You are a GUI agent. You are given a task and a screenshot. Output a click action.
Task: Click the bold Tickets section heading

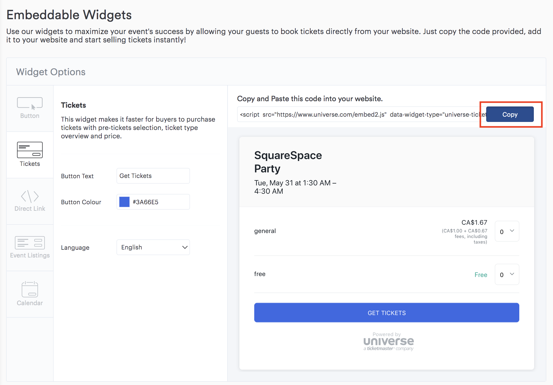pyautogui.click(x=73, y=105)
